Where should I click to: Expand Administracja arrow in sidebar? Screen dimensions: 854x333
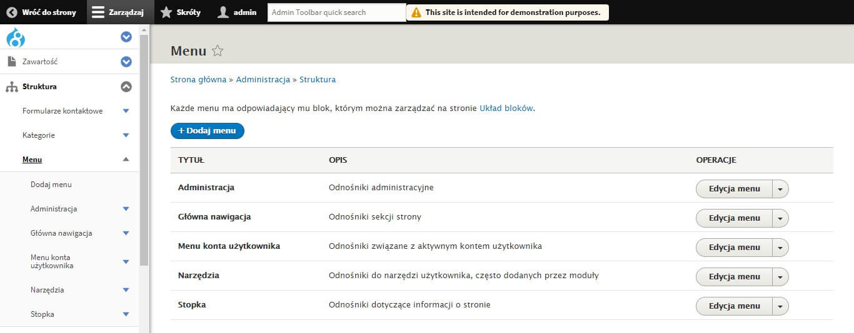(x=126, y=209)
